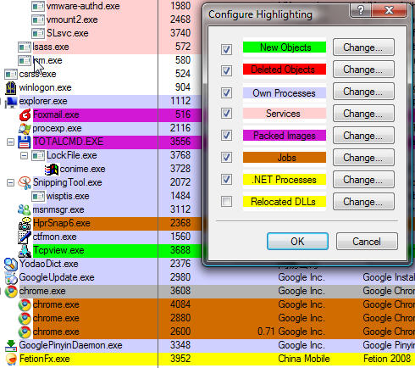Click the pink Services color swatch
The width and height of the screenshot is (415, 368).
point(285,114)
